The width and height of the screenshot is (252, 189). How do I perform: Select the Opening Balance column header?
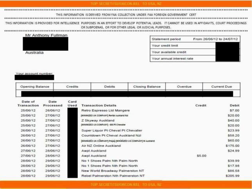[34, 87]
